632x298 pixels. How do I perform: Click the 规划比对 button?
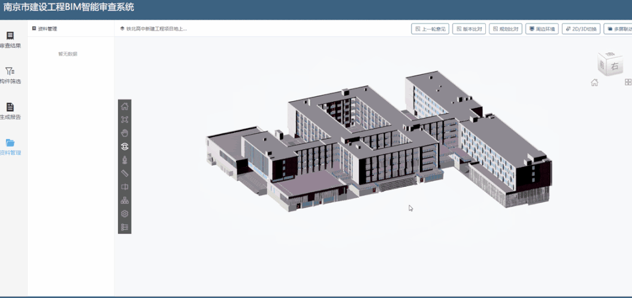coord(506,29)
